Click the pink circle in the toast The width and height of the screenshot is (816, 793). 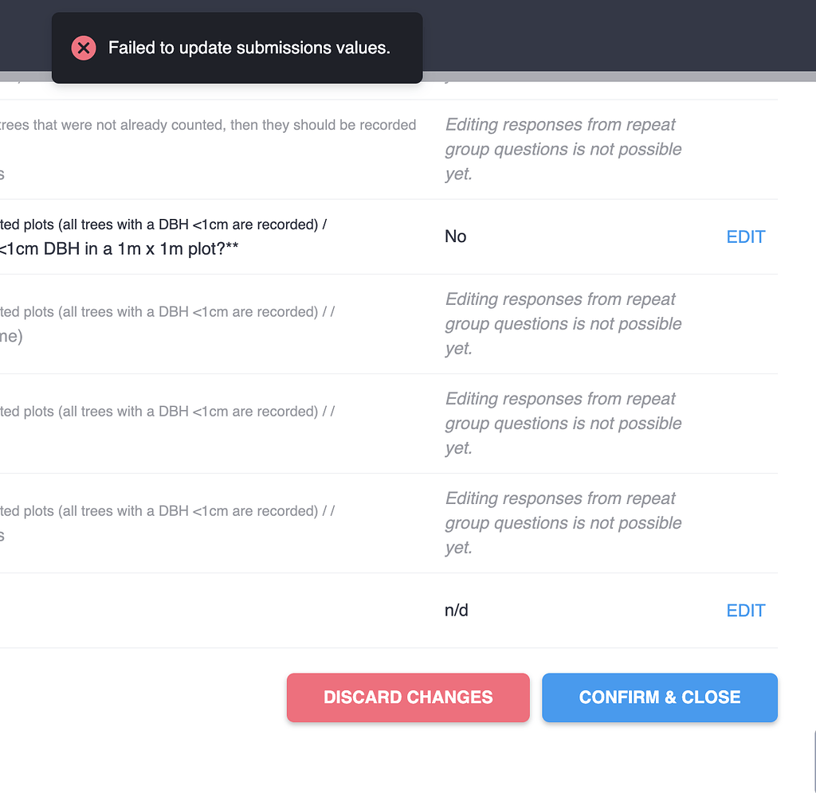coord(83,48)
